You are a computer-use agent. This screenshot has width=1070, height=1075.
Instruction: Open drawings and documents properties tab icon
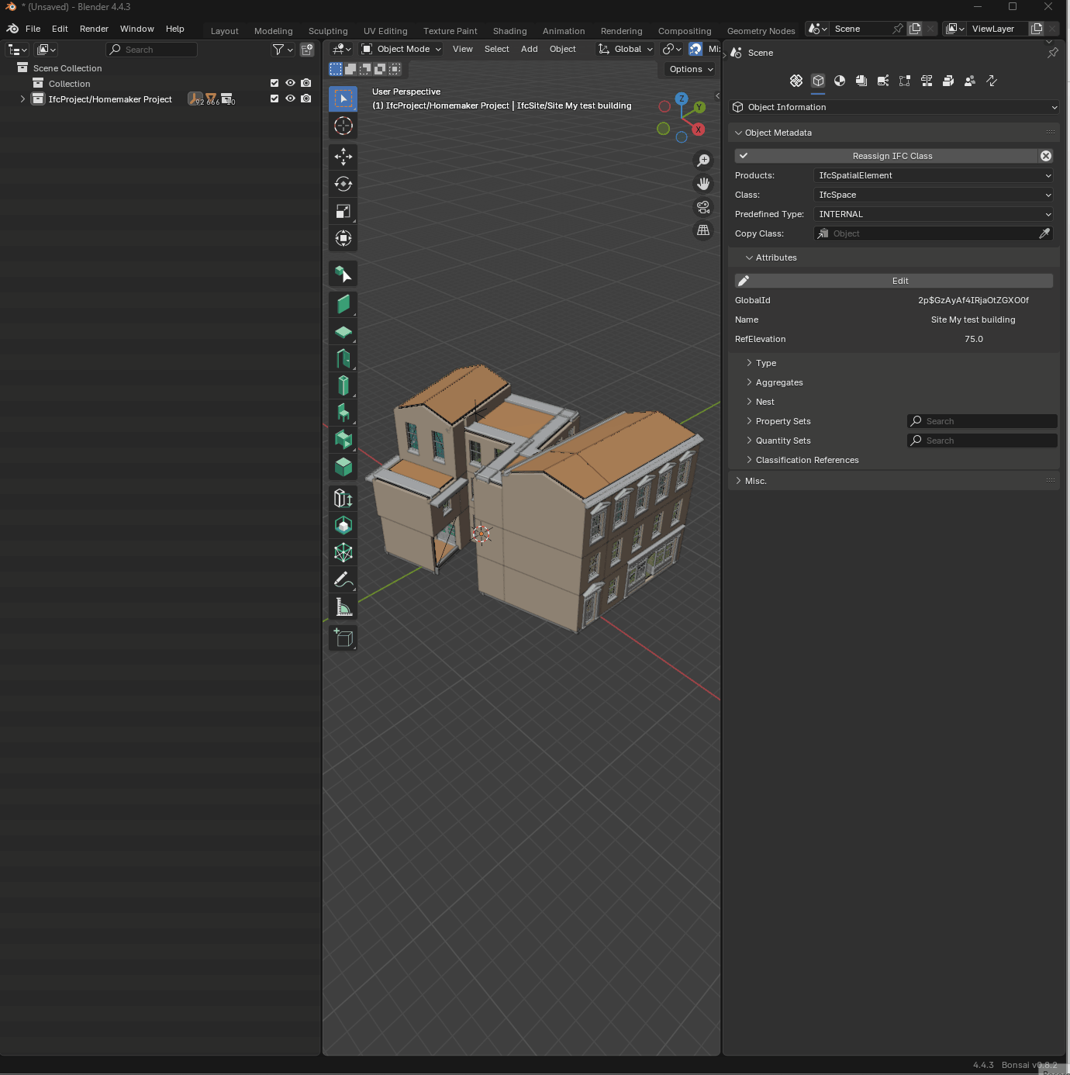tap(861, 81)
